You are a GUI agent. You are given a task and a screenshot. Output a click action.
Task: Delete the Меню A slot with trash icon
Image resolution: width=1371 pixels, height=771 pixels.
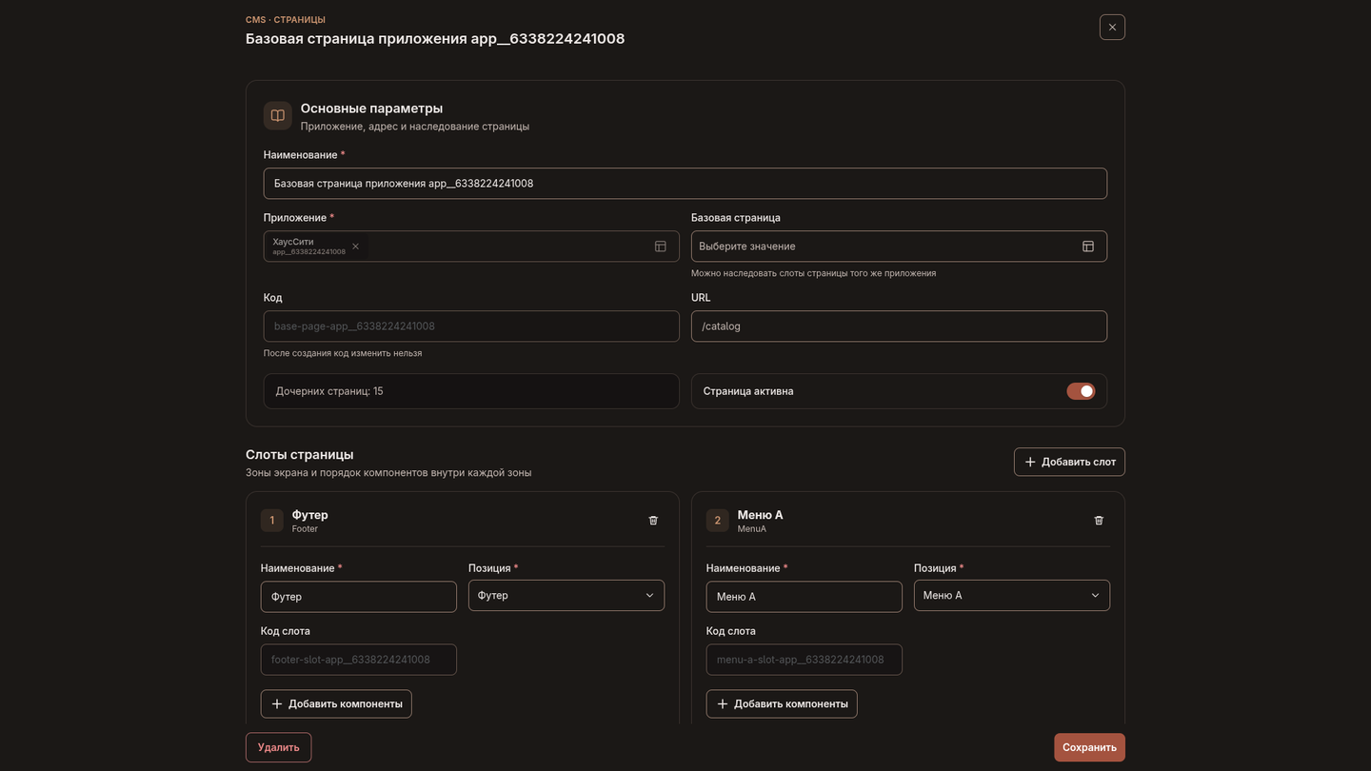click(x=1099, y=521)
